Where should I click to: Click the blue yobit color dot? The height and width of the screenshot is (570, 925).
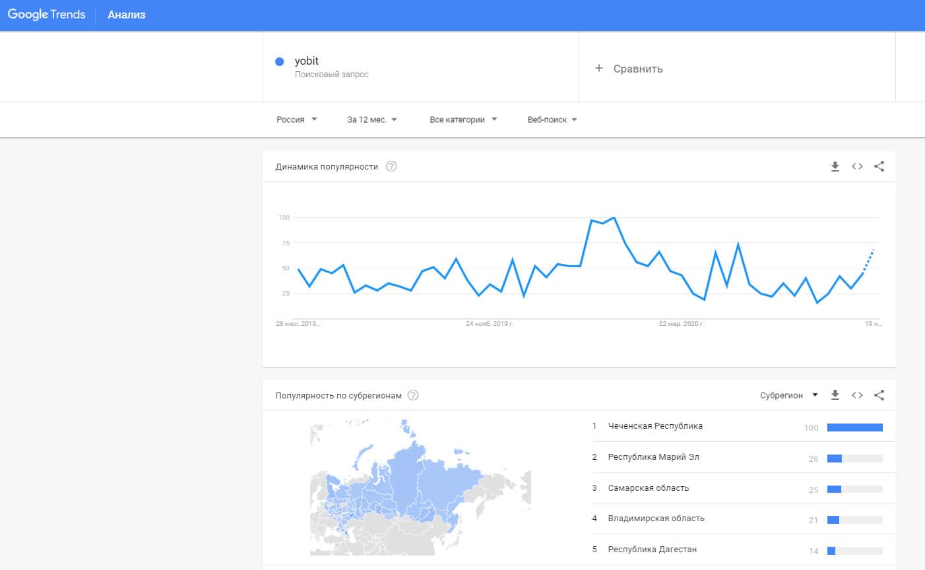[280, 61]
